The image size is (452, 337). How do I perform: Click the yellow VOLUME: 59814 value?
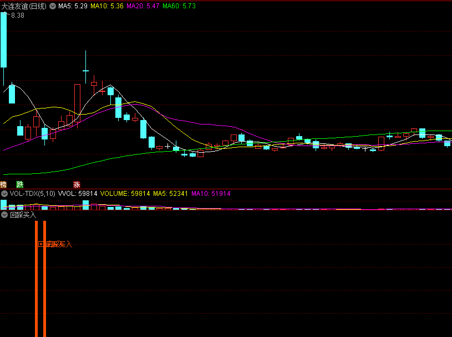point(125,194)
